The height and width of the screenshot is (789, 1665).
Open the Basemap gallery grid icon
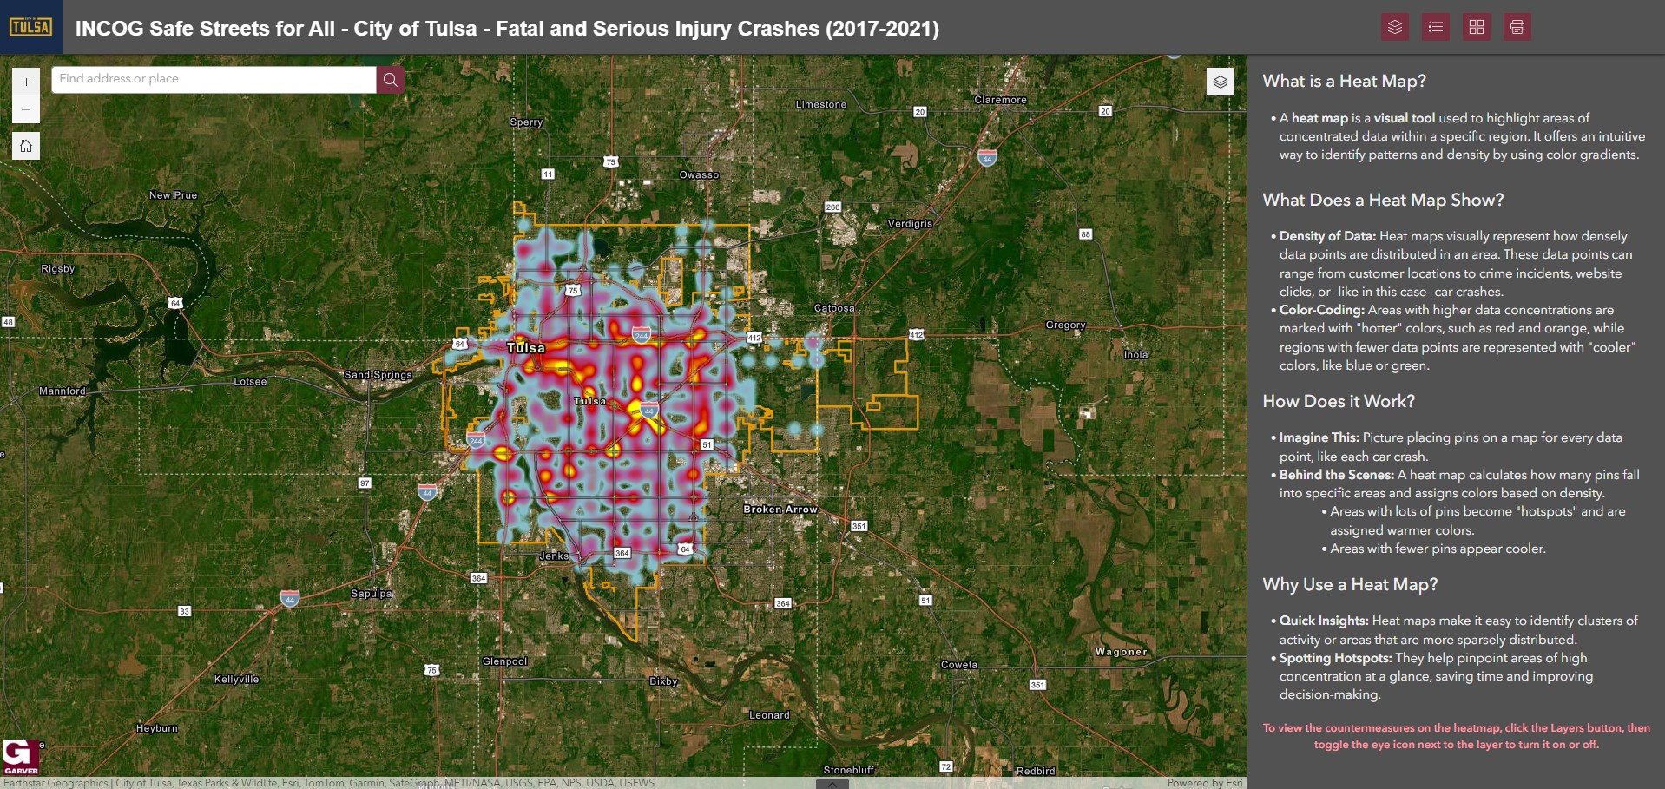coord(1476,27)
